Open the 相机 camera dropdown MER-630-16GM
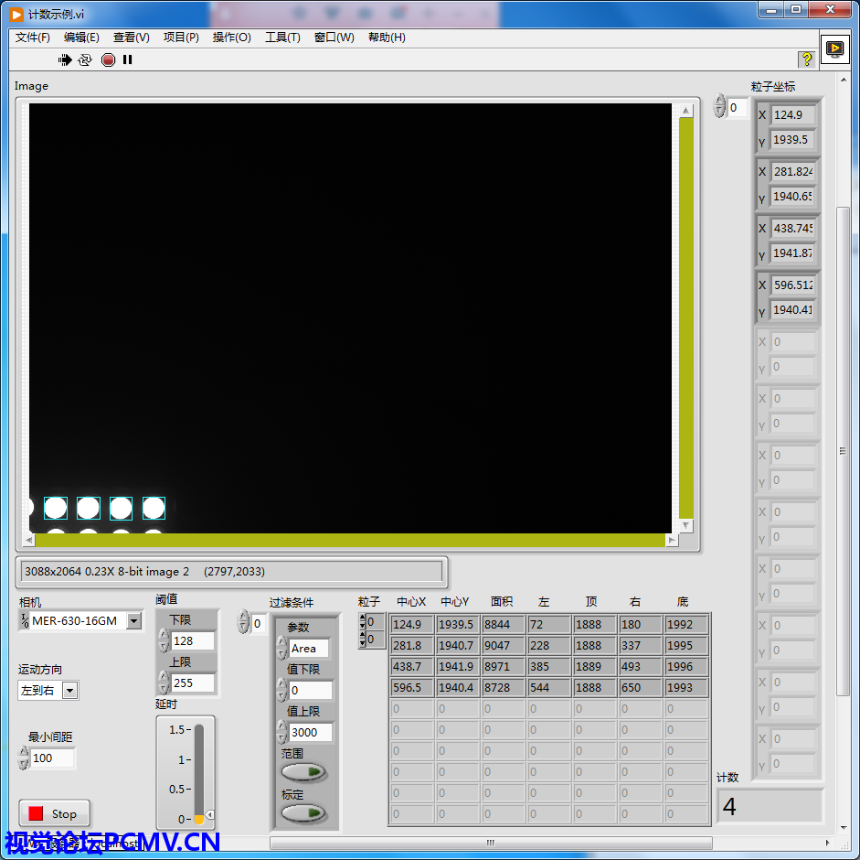 (133, 621)
